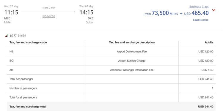Select the Business Class fare label
The height and width of the screenshot is (111, 223).
point(199,7)
